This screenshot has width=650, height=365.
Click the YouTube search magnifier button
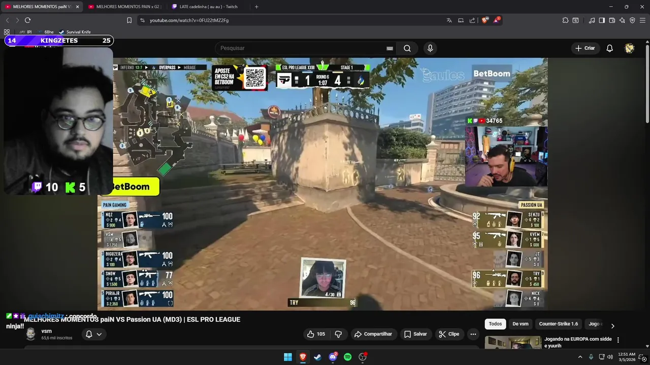(x=407, y=48)
